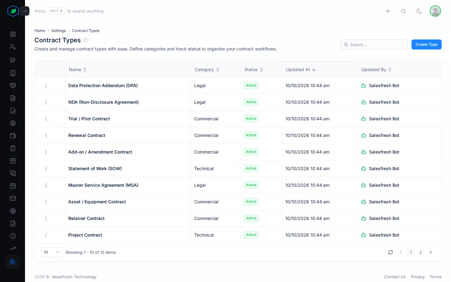Viewport: 451px width, 282px height.
Task: Click the green leaf app logo
Action: [x=13, y=11]
